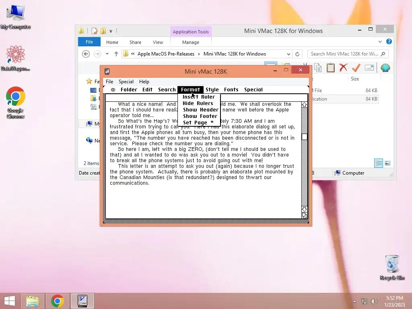
Task: Click Apple MacOS Pre-Releases breadcrumb
Action: tap(166, 54)
